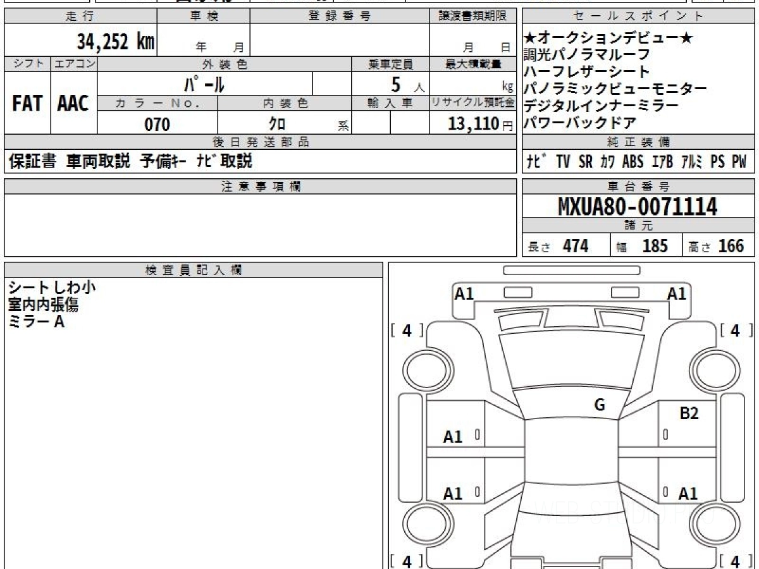
Task: Click the color number 070
Action: [x=157, y=125]
